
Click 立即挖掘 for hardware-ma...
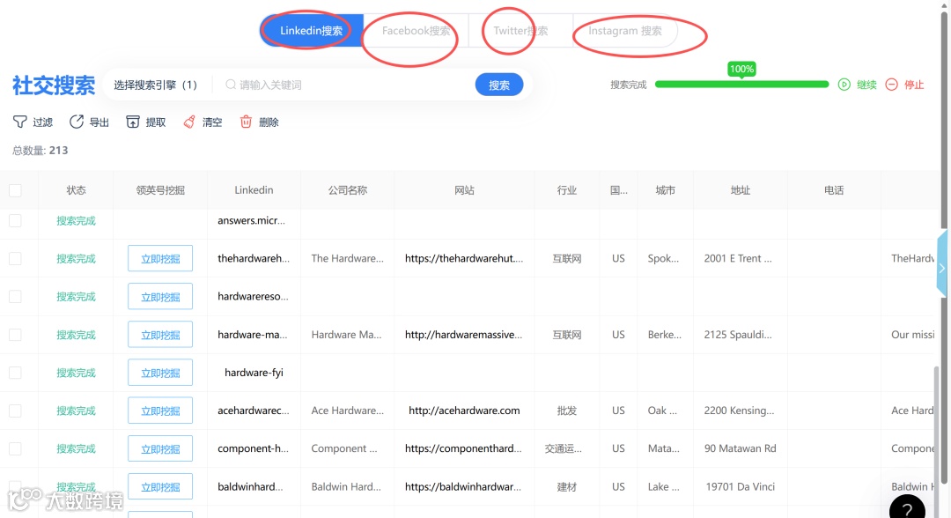tap(160, 335)
